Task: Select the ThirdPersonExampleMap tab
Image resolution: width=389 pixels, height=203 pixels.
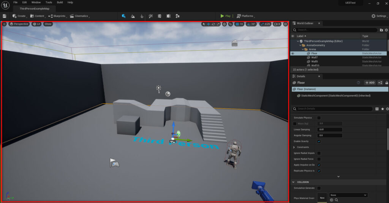Action: coord(35,9)
